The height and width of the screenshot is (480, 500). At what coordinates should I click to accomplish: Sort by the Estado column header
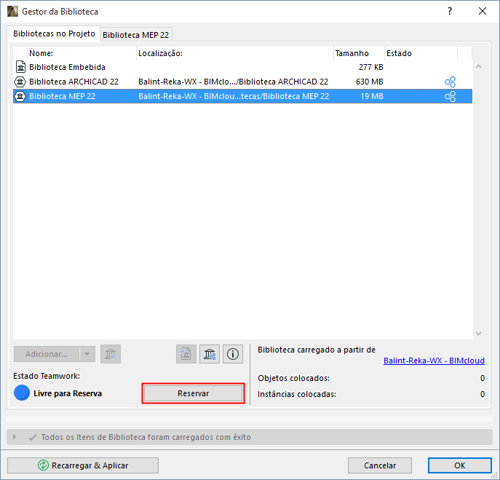421,53
